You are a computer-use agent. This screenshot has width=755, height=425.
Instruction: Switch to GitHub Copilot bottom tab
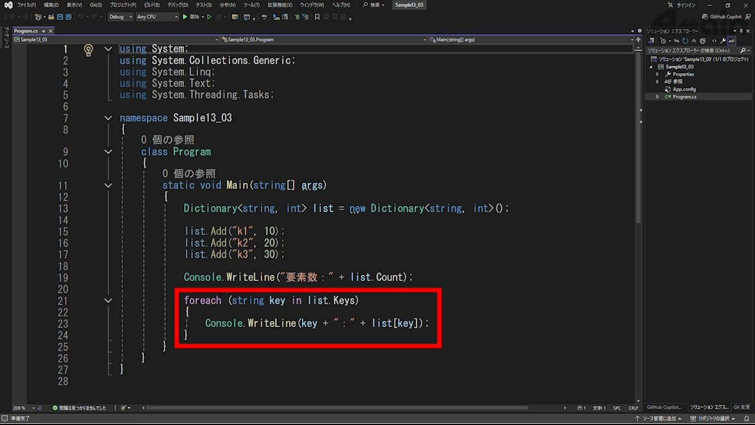pos(665,407)
